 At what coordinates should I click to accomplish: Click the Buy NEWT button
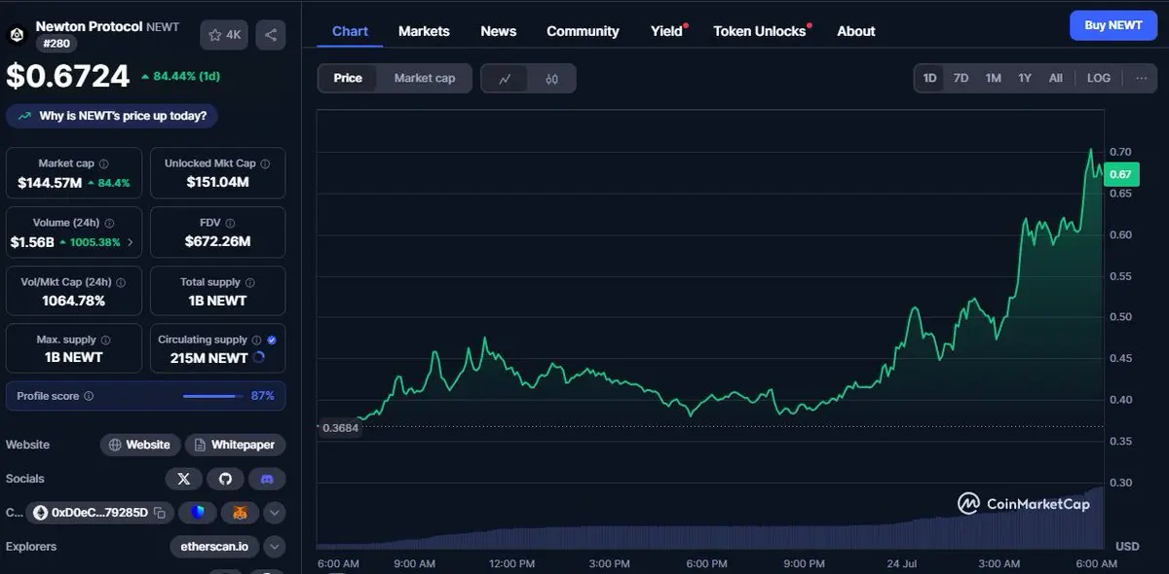pyautogui.click(x=1112, y=25)
